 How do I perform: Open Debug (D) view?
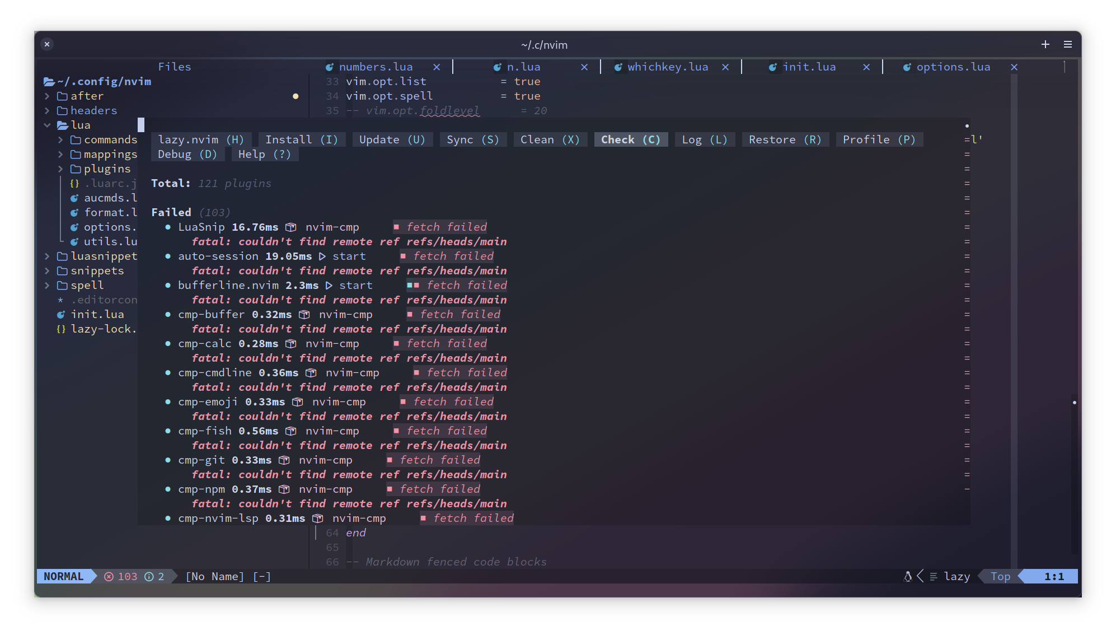tap(187, 155)
